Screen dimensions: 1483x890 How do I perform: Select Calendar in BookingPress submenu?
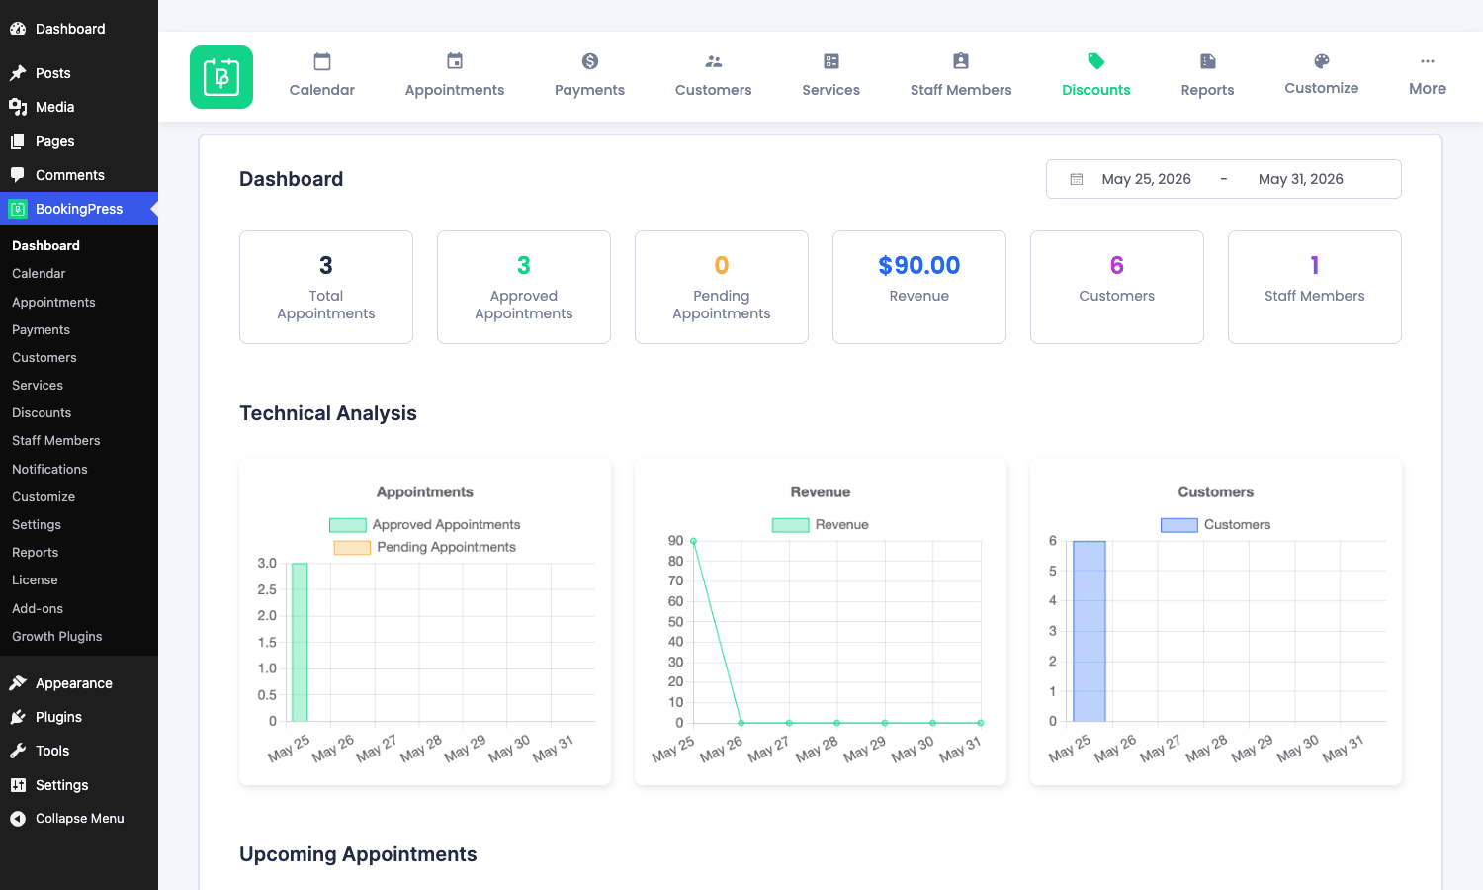(39, 273)
